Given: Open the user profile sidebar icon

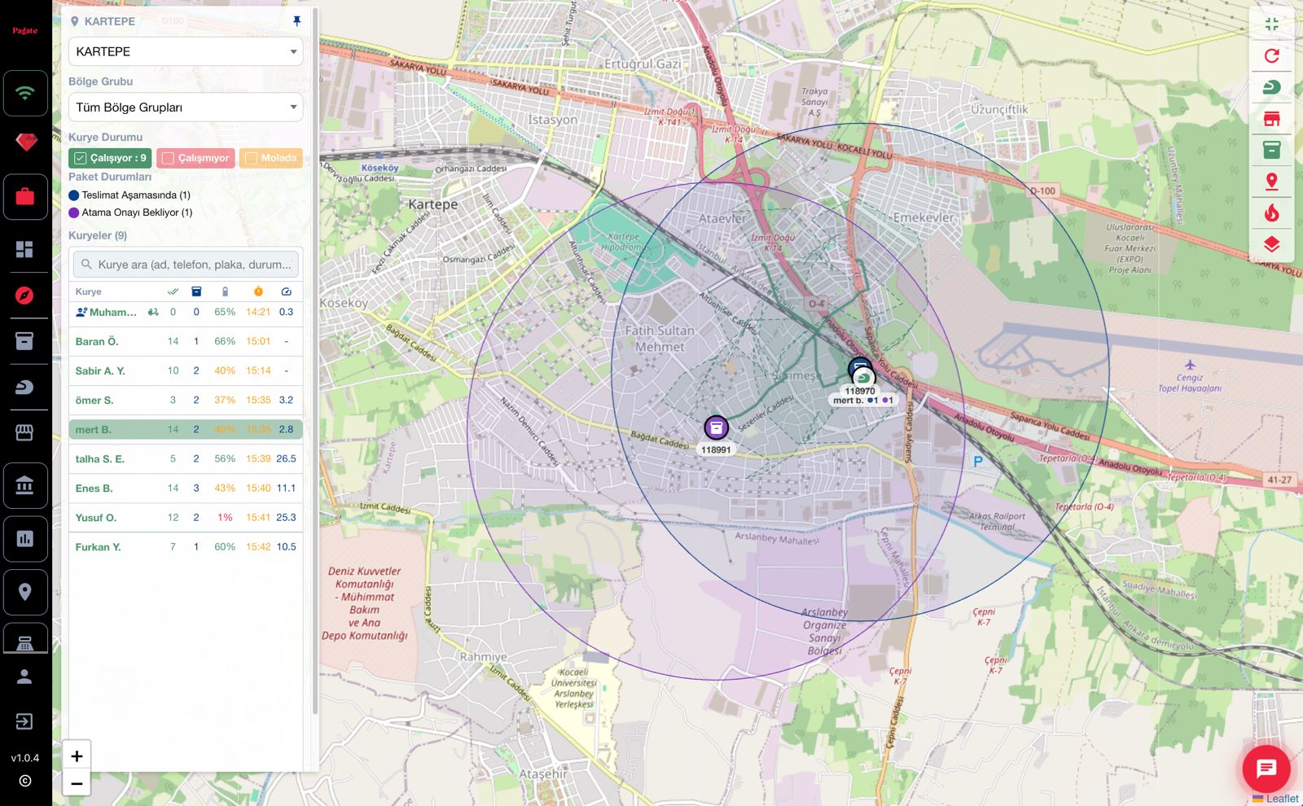Looking at the screenshot, I should tap(25, 676).
